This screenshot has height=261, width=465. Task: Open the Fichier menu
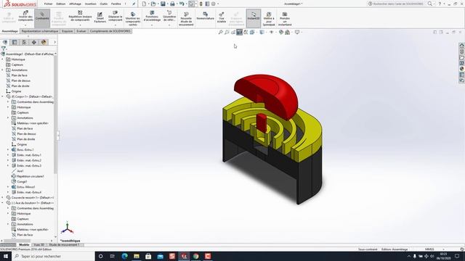pos(48,4)
